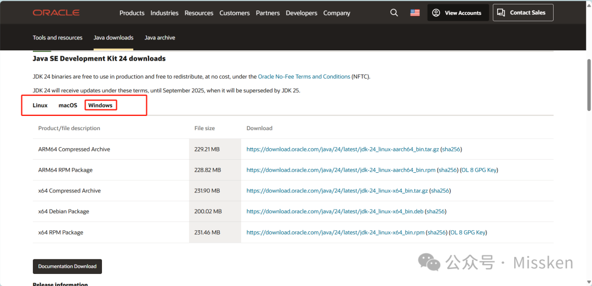Open the Customers menu

(x=235, y=13)
